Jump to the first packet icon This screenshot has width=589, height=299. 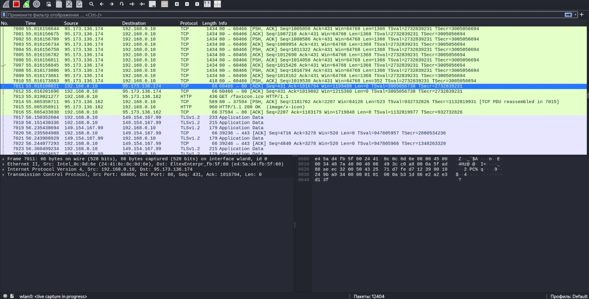(x=132, y=4)
